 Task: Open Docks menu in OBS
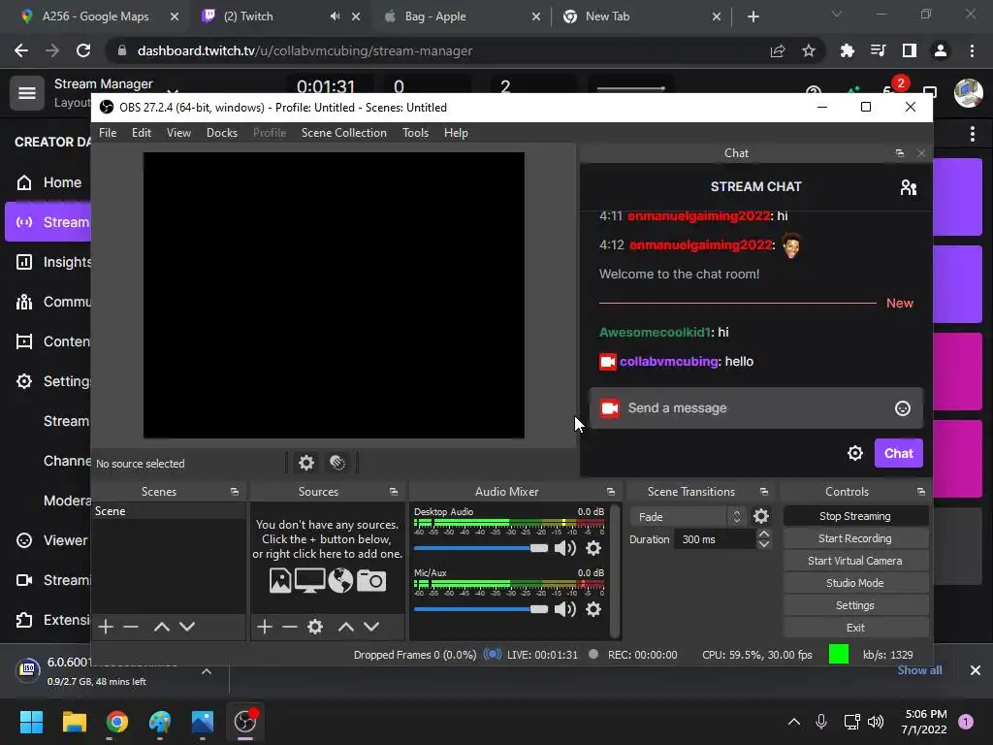[x=222, y=132]
